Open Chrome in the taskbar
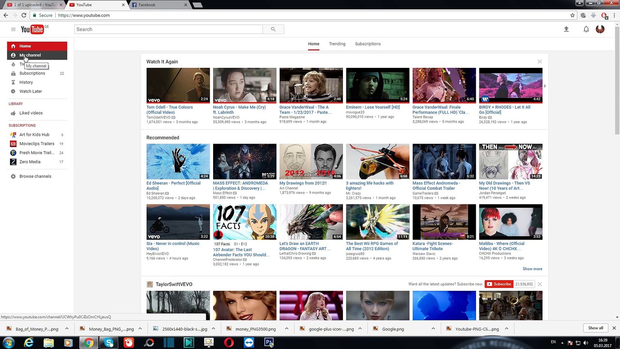Viewport: 620px width, 349px height. (x=88, y=343)
